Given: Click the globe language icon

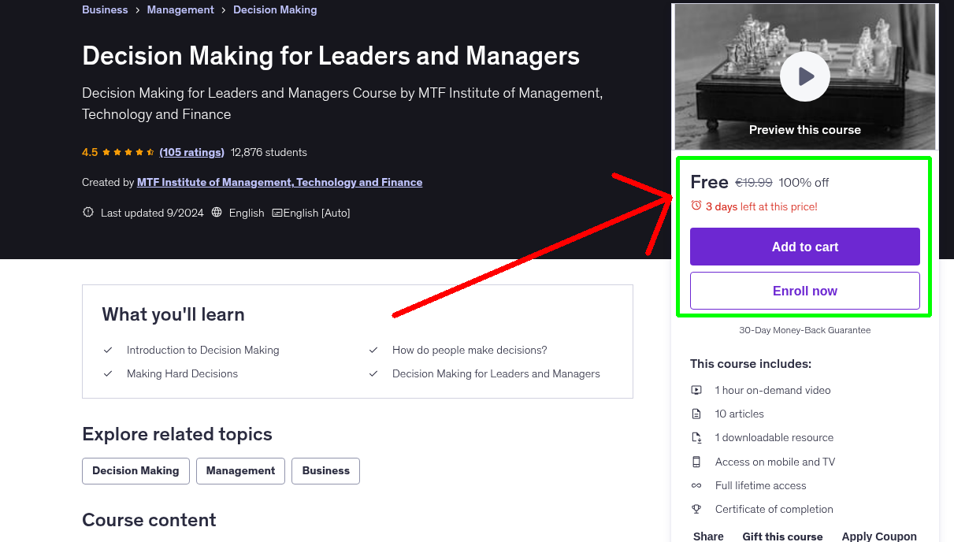Looking at the screenshot, I should (217, 213).
